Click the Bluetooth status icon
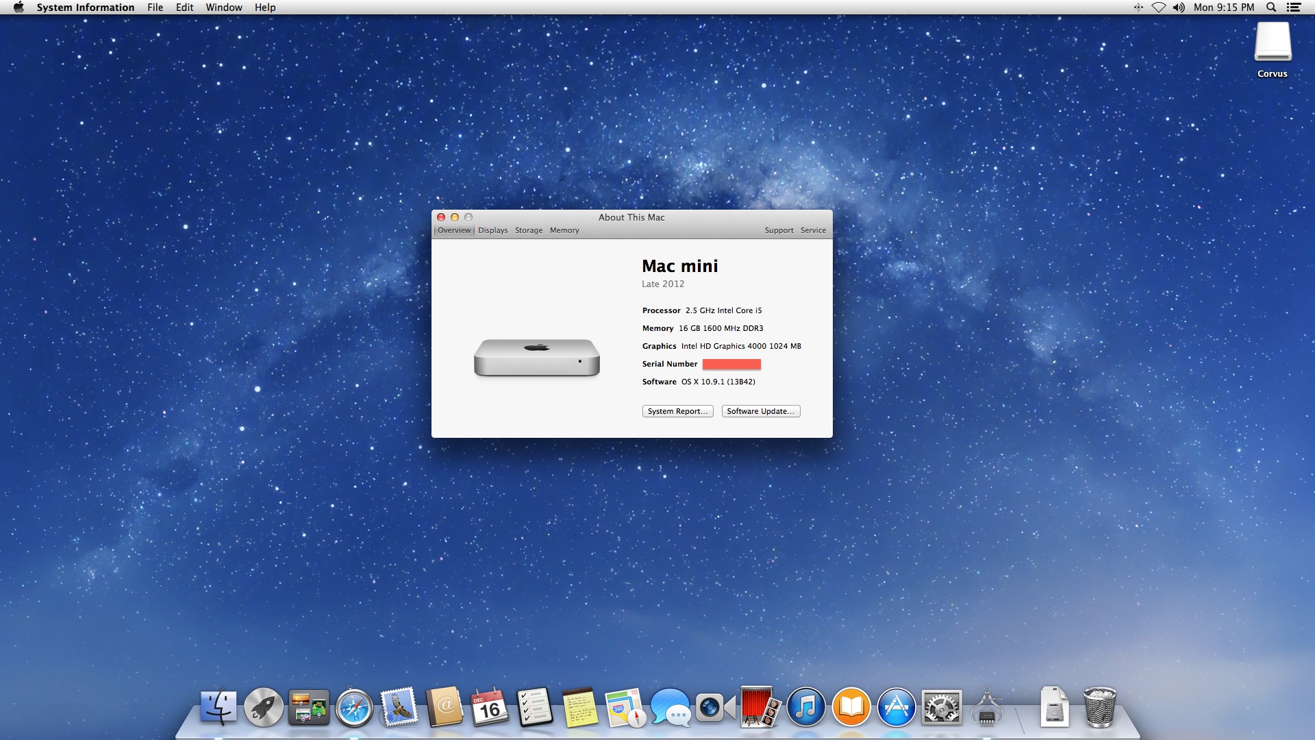1315x740 pixels. pyautogui.click(x=1138, y=8)
